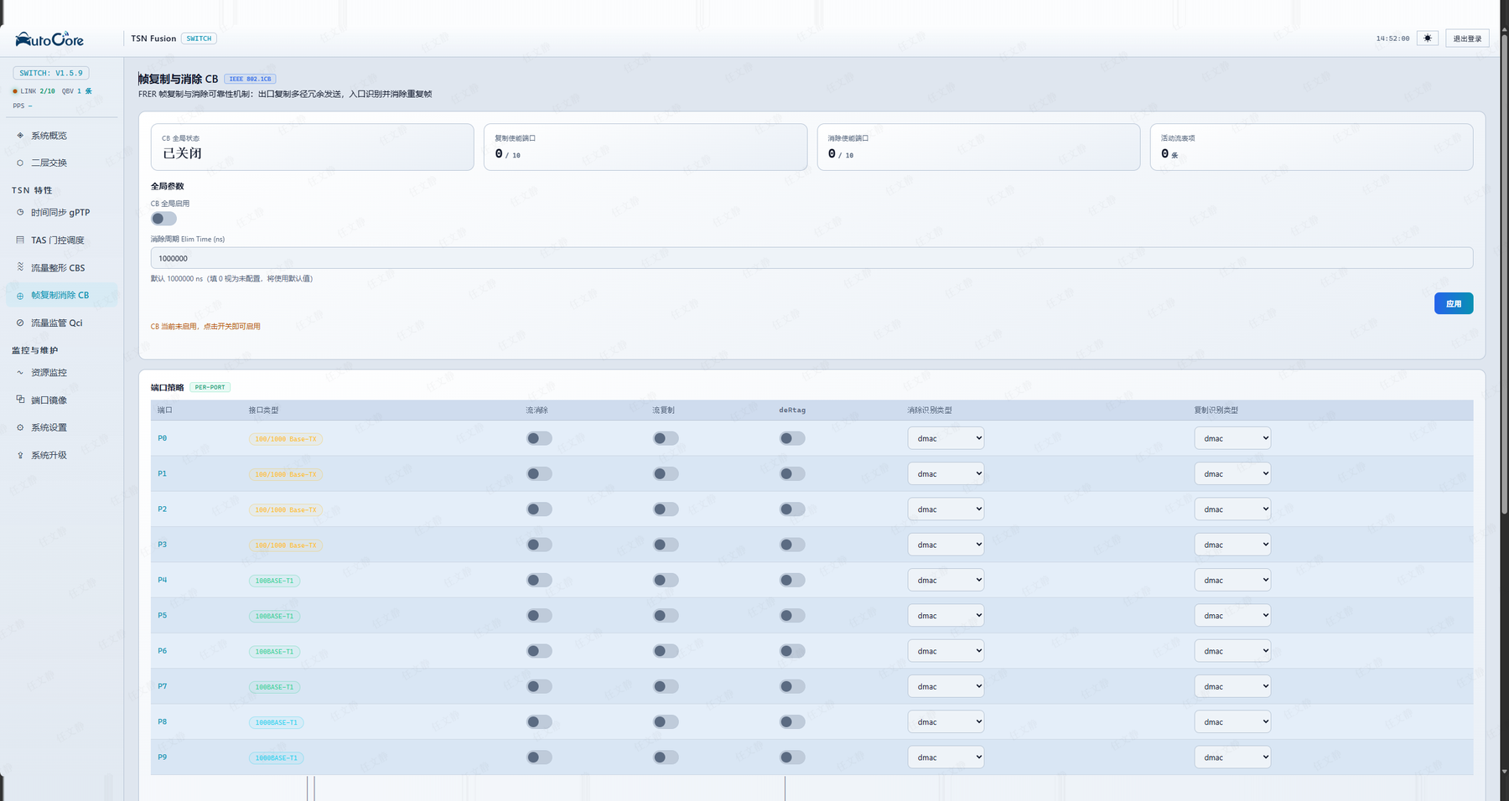
Task: Click the clock icon for 时间同步 gPTP
Action: [20, 213]
